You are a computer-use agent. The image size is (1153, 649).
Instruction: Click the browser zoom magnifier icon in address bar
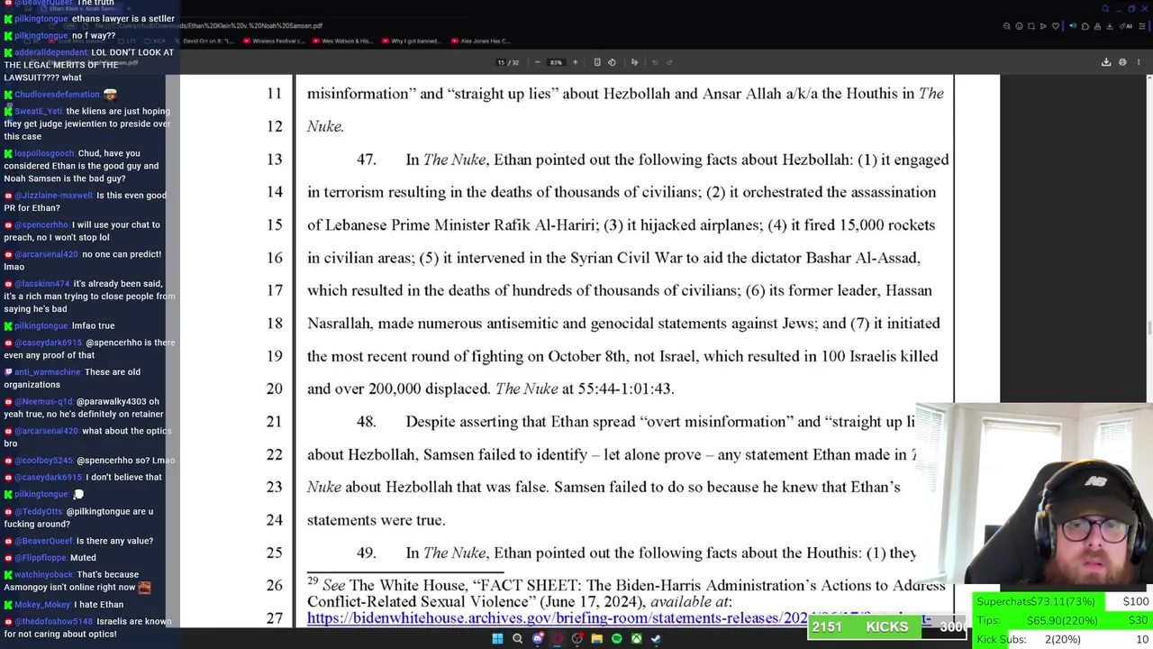pyautogui.click(x=1007, y=26)
